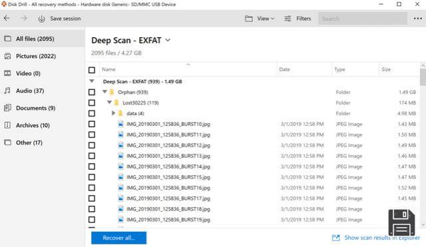Click the Orphan folder icon
This screenshot has height=247, width=426.
click(112, 92)
